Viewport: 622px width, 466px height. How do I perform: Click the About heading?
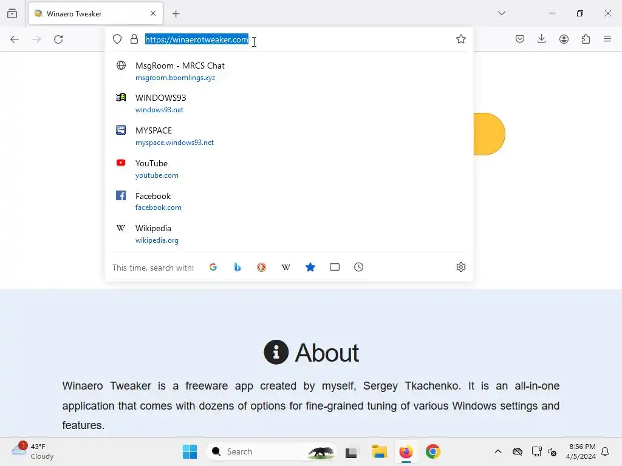(x=312, y=353)
